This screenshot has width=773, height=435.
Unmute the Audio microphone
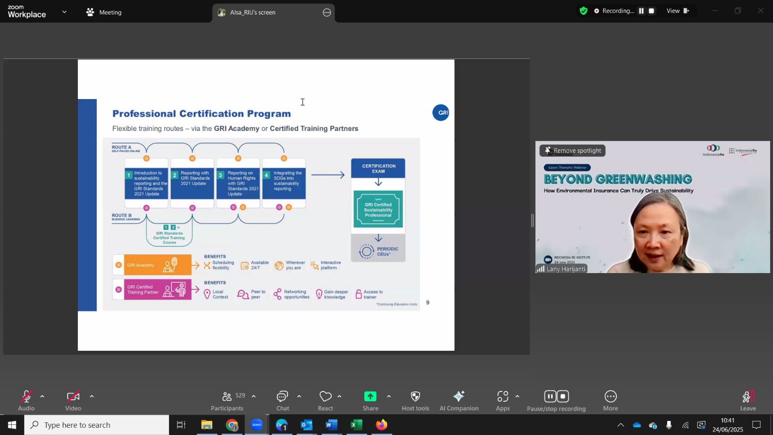pos(27,401)
